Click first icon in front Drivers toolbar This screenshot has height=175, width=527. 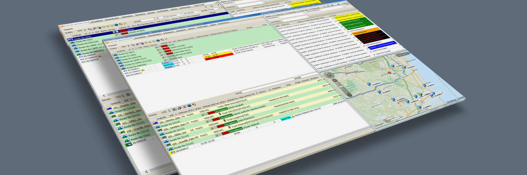point(174,109)
